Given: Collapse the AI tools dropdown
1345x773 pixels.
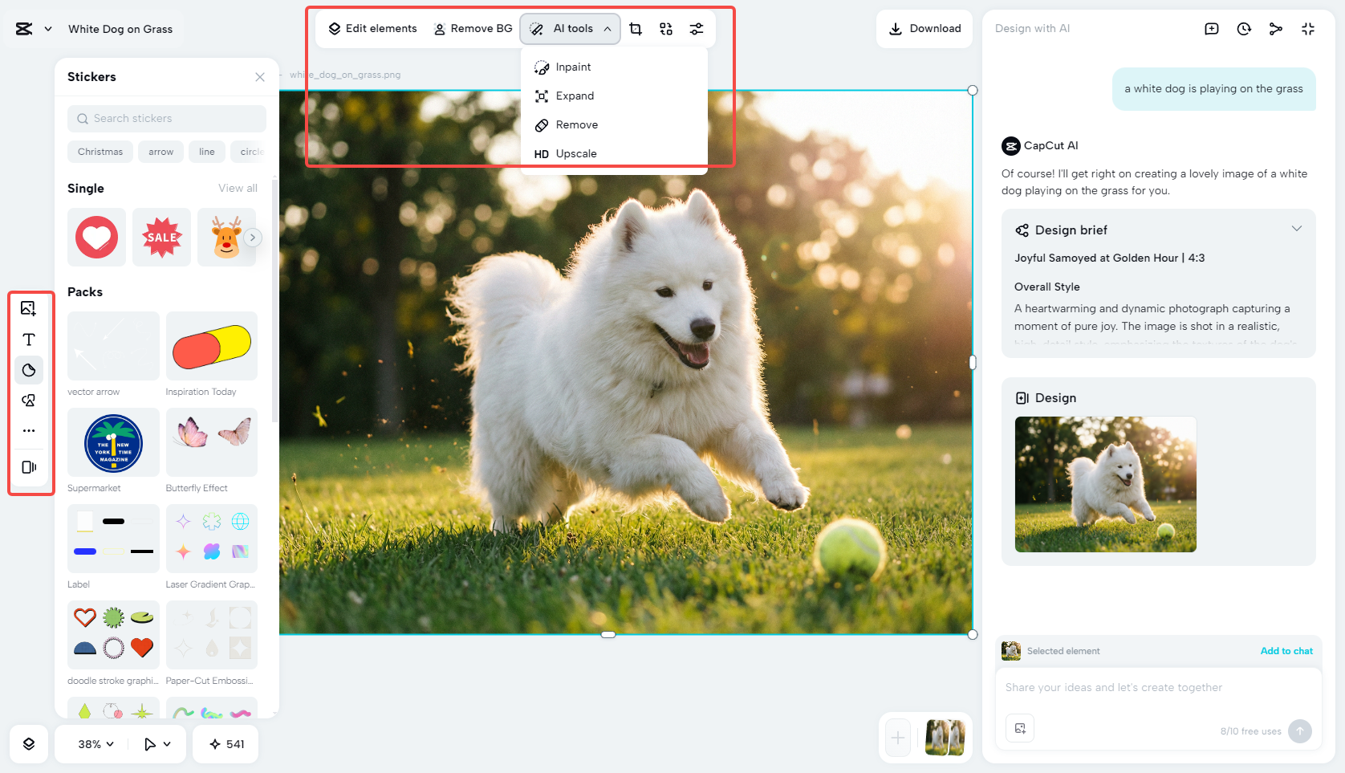Looking at the screenshot, I should [x=571, y=29].
